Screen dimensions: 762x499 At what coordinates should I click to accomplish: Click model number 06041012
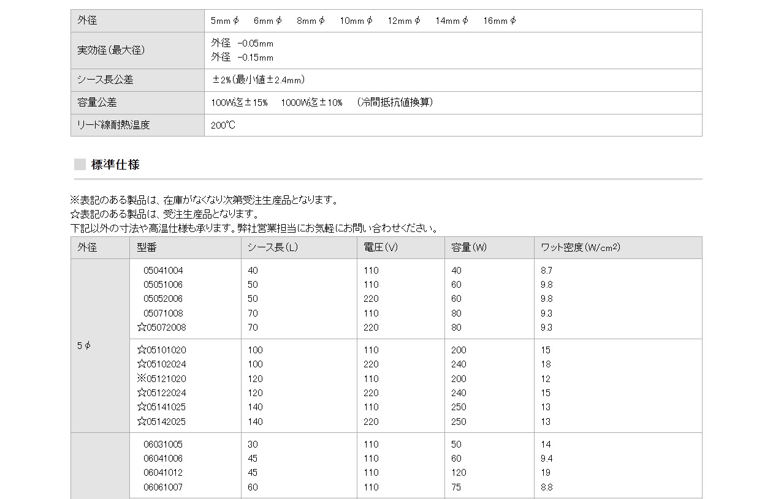163,472
